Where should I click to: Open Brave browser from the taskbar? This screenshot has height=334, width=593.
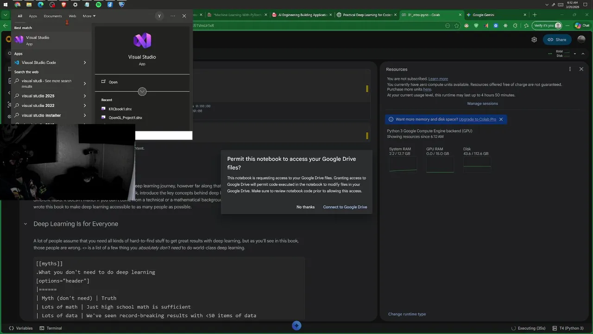63,4
